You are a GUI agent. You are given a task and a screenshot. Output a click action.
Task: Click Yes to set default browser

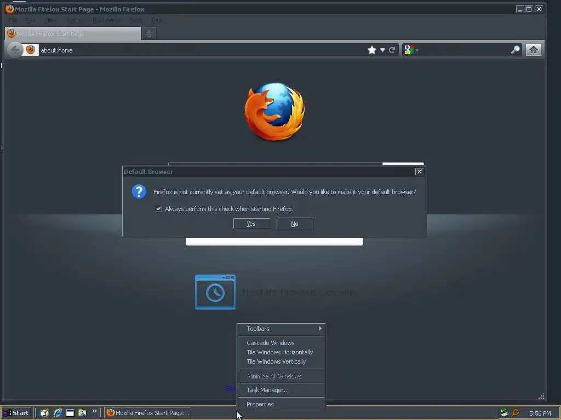(251, 224)
